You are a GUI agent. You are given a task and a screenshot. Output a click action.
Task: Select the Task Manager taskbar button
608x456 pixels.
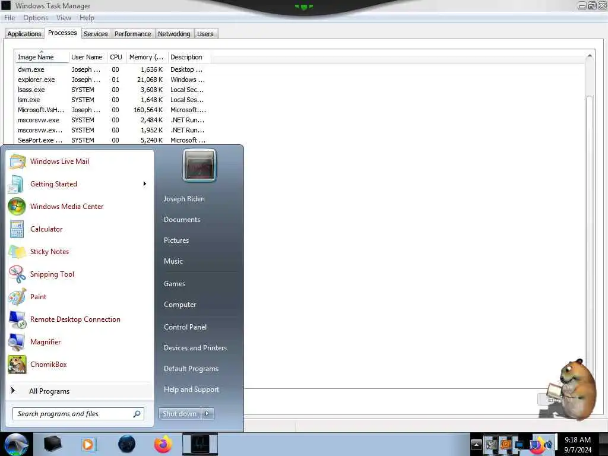(200, 444)
